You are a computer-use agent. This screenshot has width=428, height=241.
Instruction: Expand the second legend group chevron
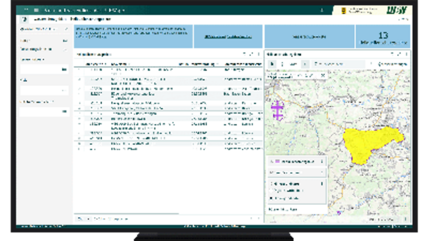click(322, 173)
